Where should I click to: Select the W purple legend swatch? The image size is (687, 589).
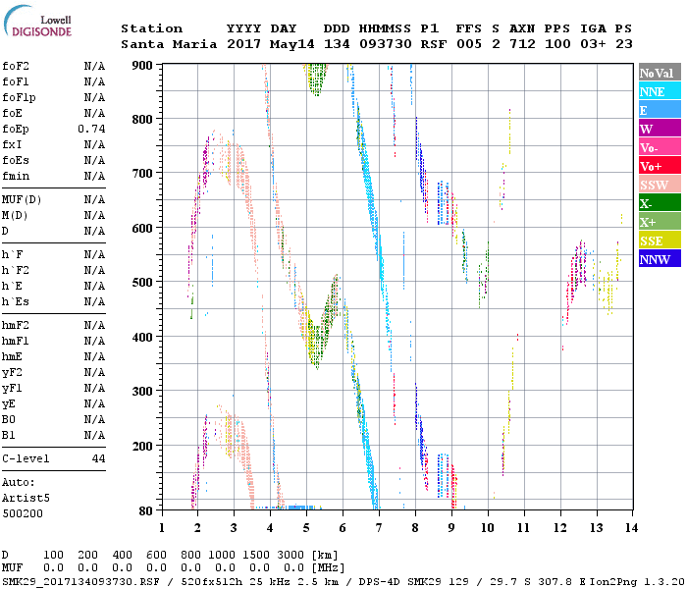pyautogui.click(x=660, y=129)
